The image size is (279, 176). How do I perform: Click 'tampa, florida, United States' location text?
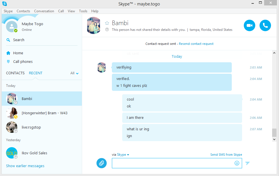211,30
